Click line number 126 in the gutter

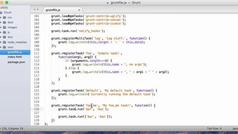coord(36,109)
